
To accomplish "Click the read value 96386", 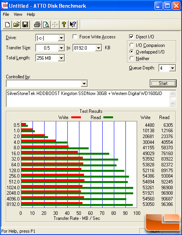I will (167, 204).
